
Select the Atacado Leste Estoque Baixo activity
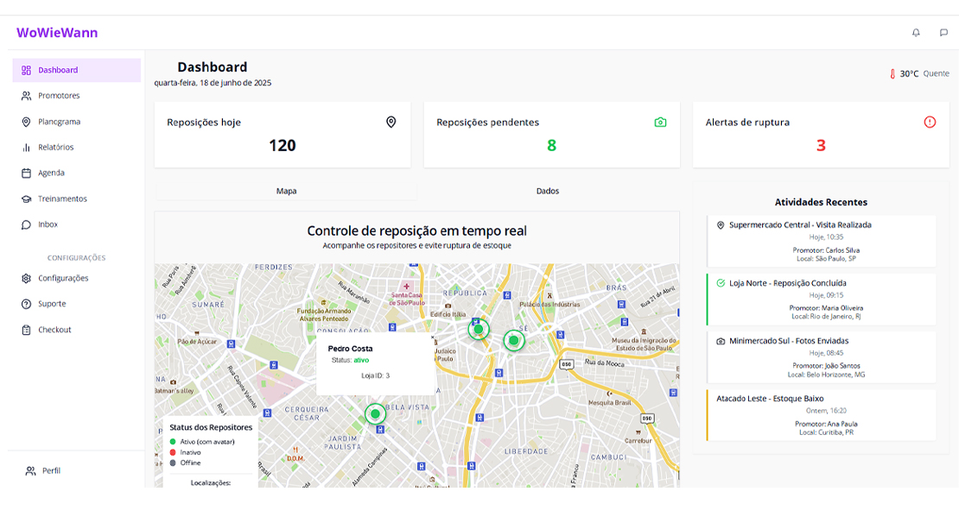coord(821,414)
